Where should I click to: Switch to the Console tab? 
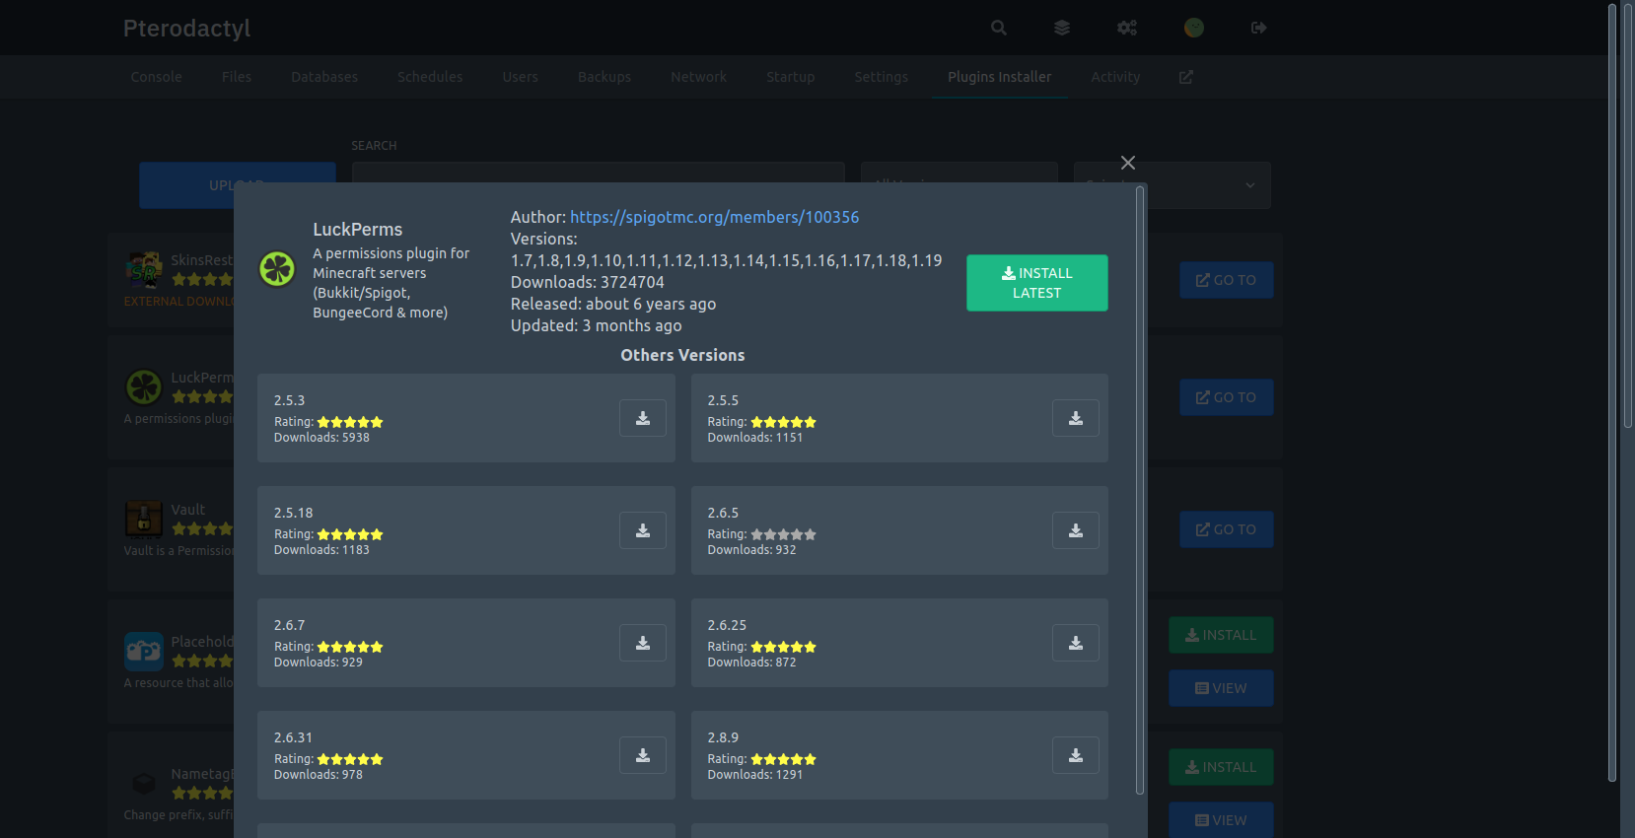(156, 77)
